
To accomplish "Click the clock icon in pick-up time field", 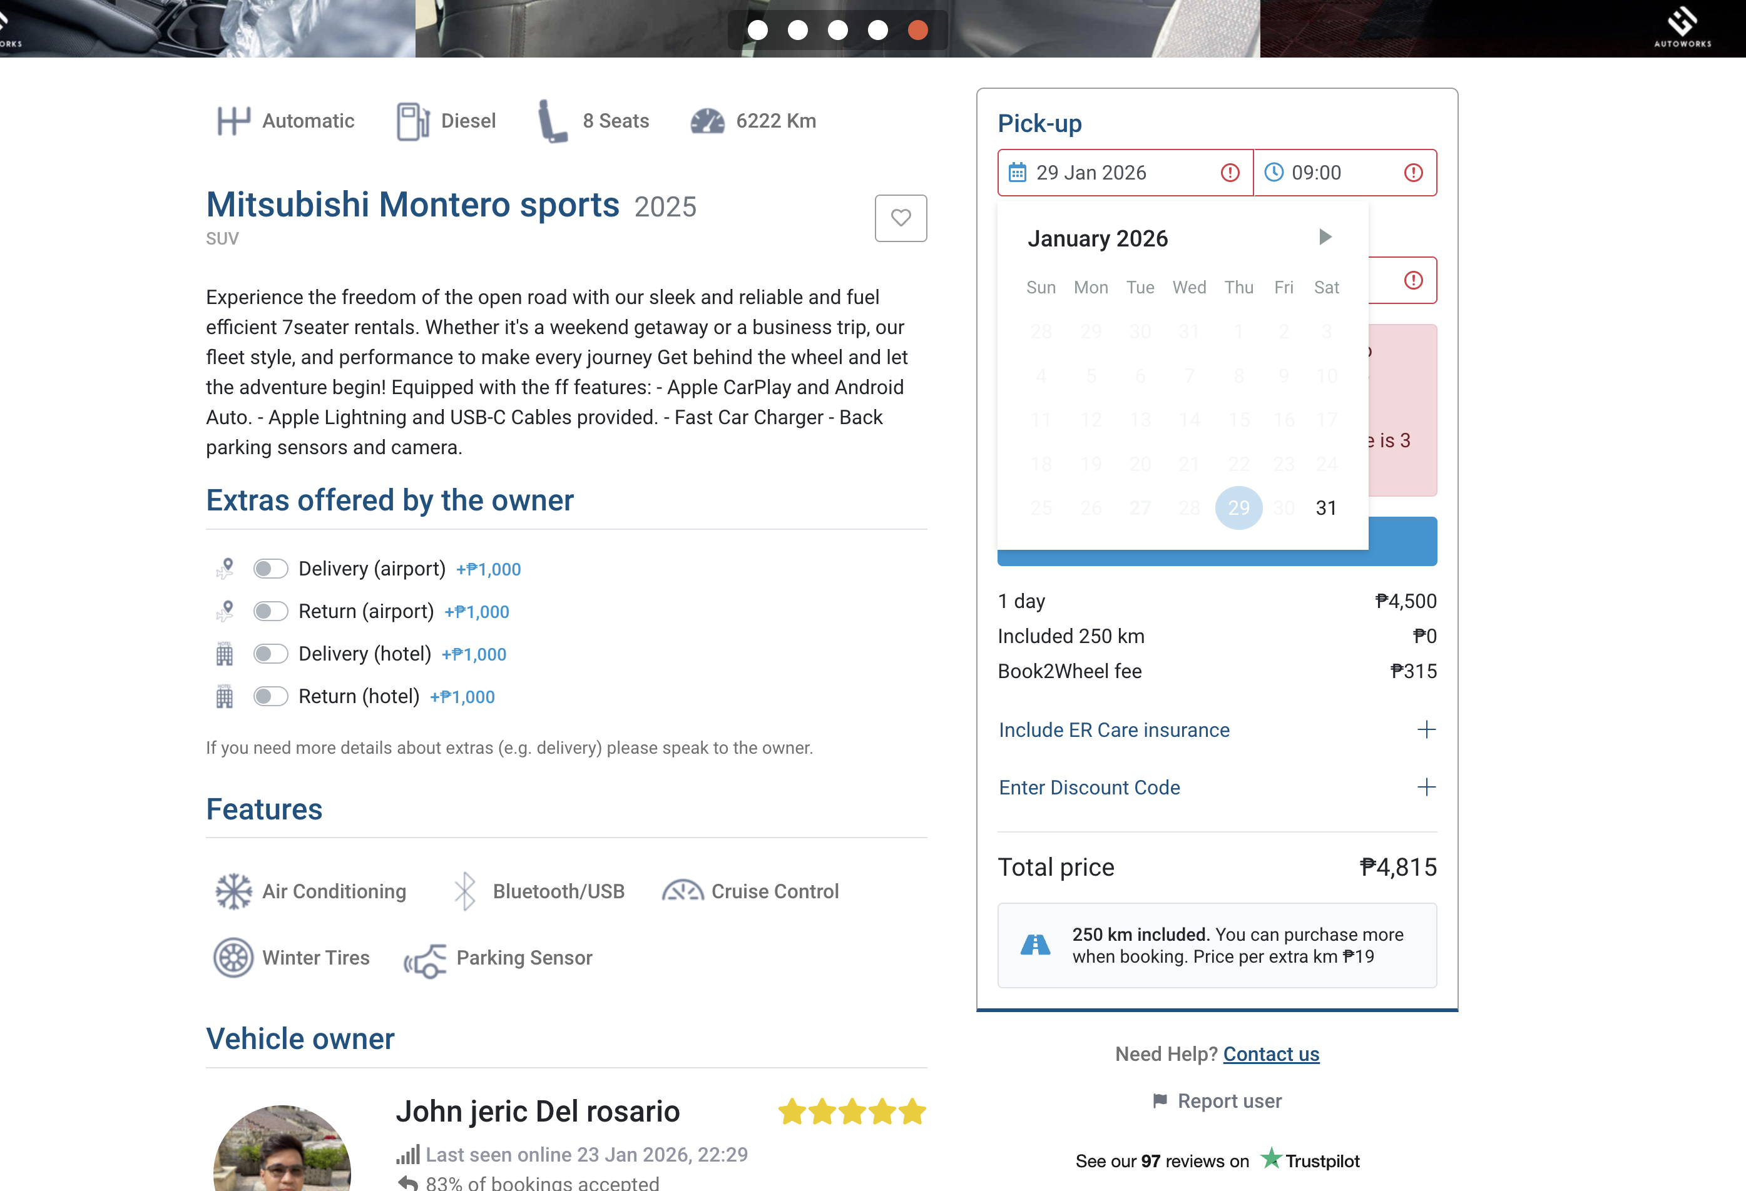I will pyautogui.click(x=1274, y=173).
